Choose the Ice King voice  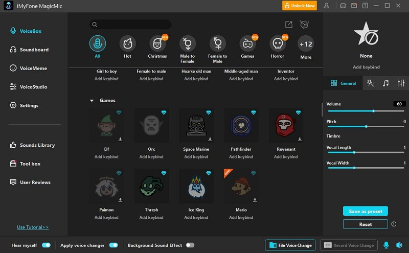tap(196, 186)
